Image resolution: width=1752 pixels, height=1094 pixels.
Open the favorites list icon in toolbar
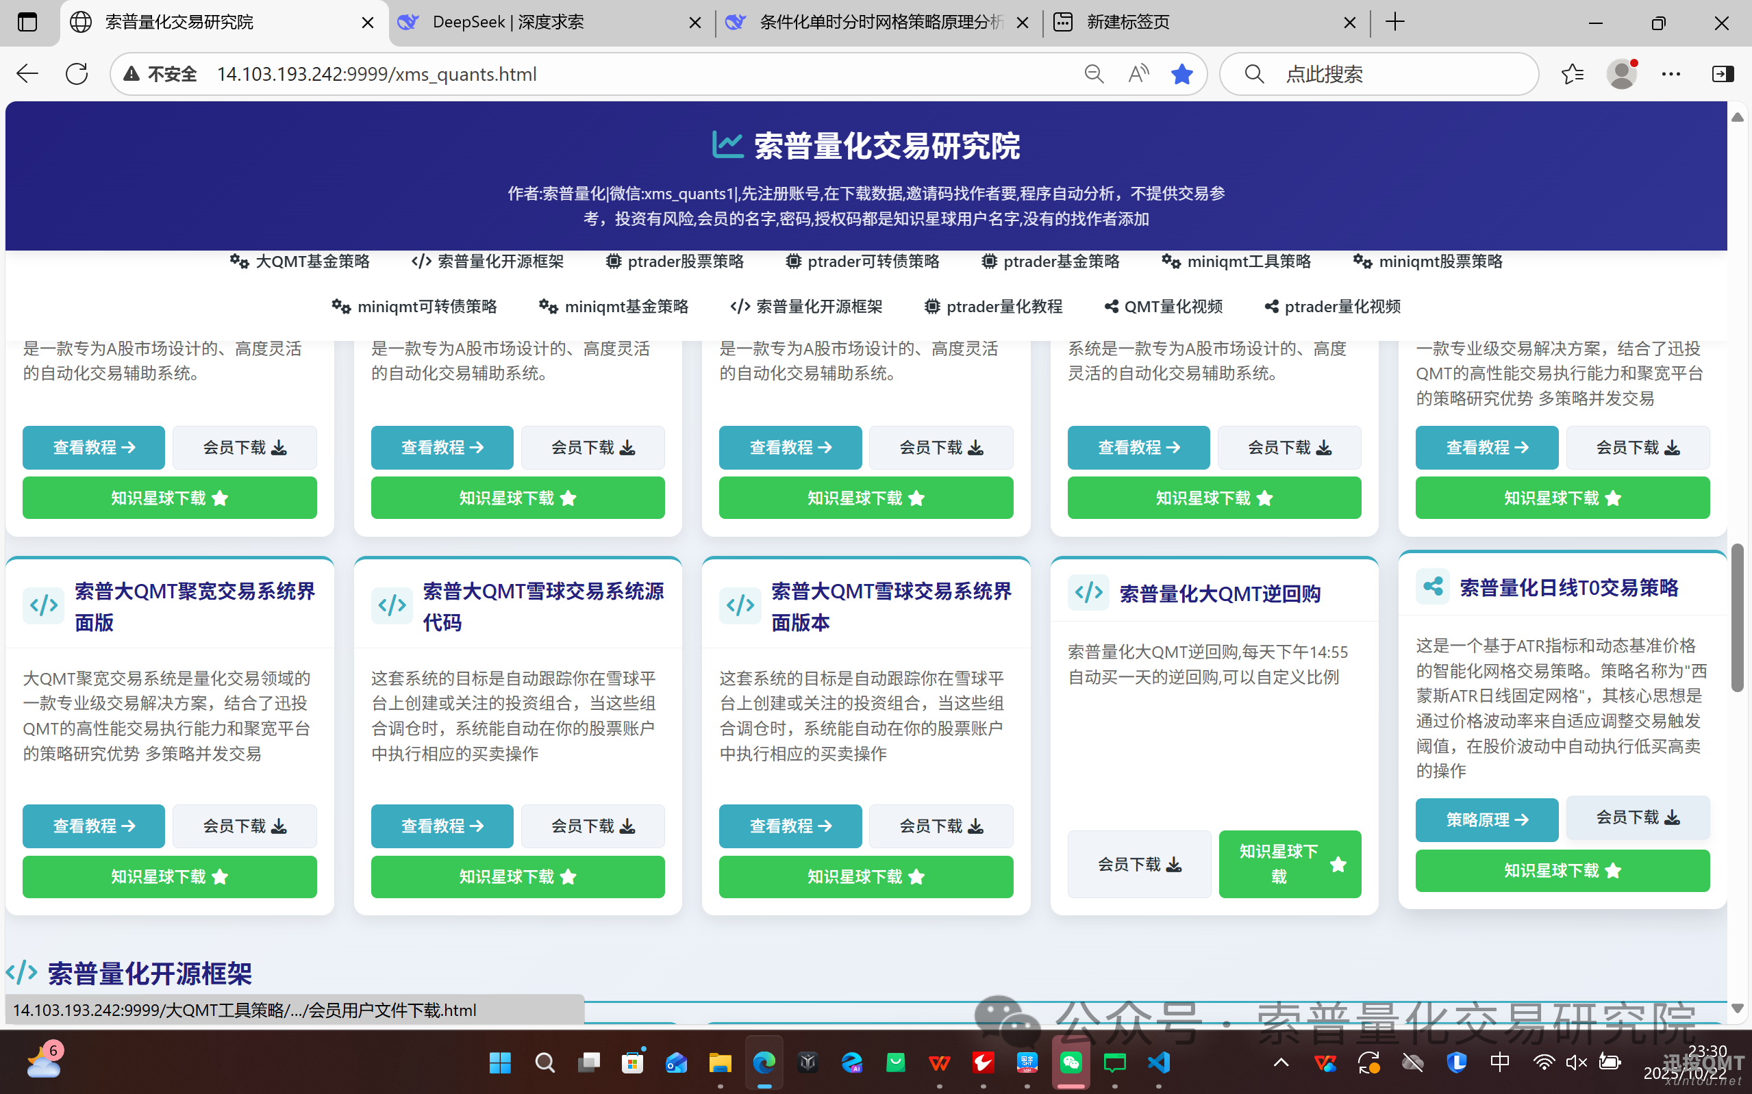click(1572, 74)
